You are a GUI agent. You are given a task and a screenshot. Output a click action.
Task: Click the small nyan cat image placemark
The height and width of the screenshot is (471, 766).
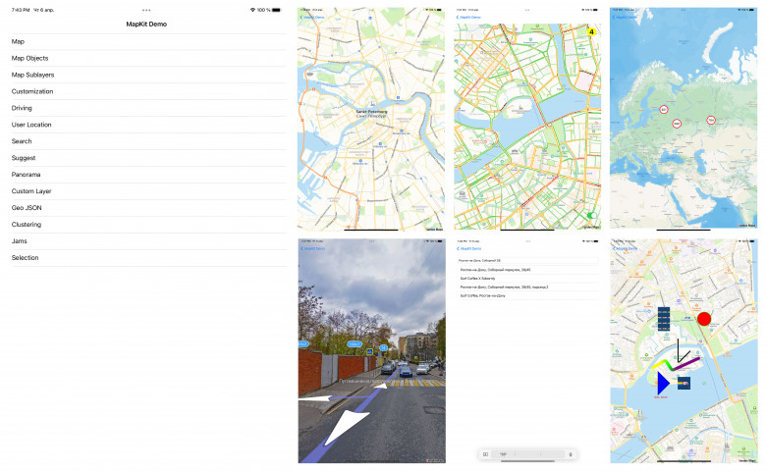tap(684, 383)
